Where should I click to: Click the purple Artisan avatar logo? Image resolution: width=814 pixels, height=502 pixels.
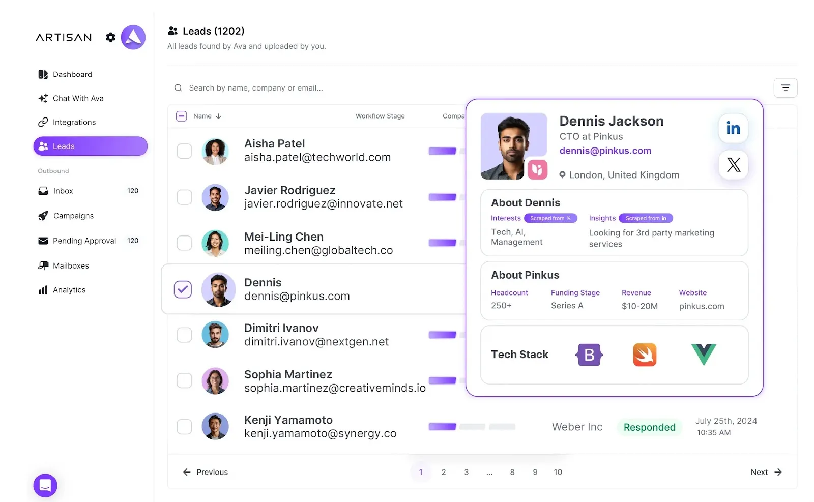click(133, 37)
